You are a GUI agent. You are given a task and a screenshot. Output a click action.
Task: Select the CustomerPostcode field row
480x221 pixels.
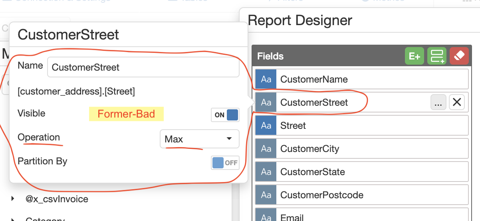(362, 195)
